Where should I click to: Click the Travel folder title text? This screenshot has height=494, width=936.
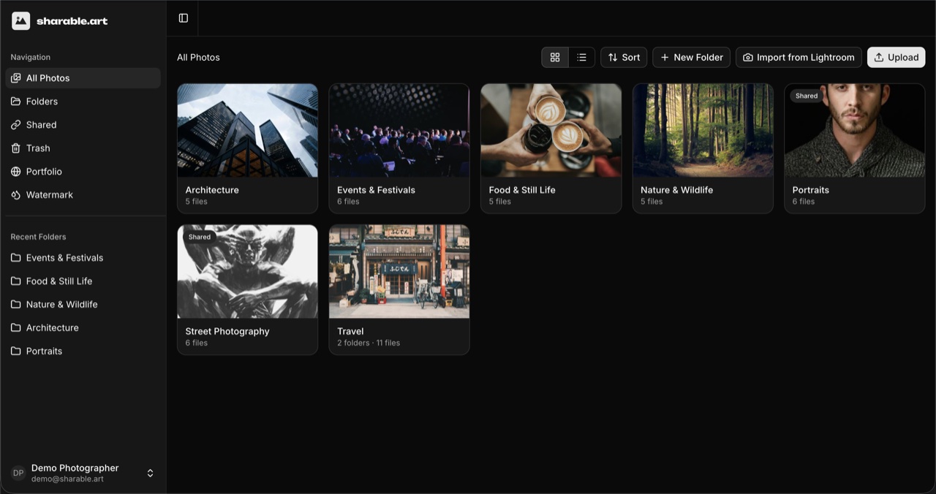coord(350,331)
